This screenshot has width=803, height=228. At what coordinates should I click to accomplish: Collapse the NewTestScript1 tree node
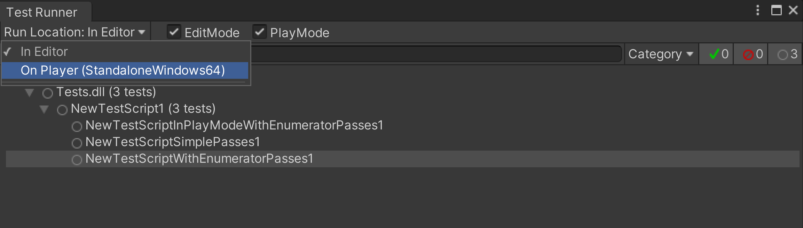click(44, 109)
